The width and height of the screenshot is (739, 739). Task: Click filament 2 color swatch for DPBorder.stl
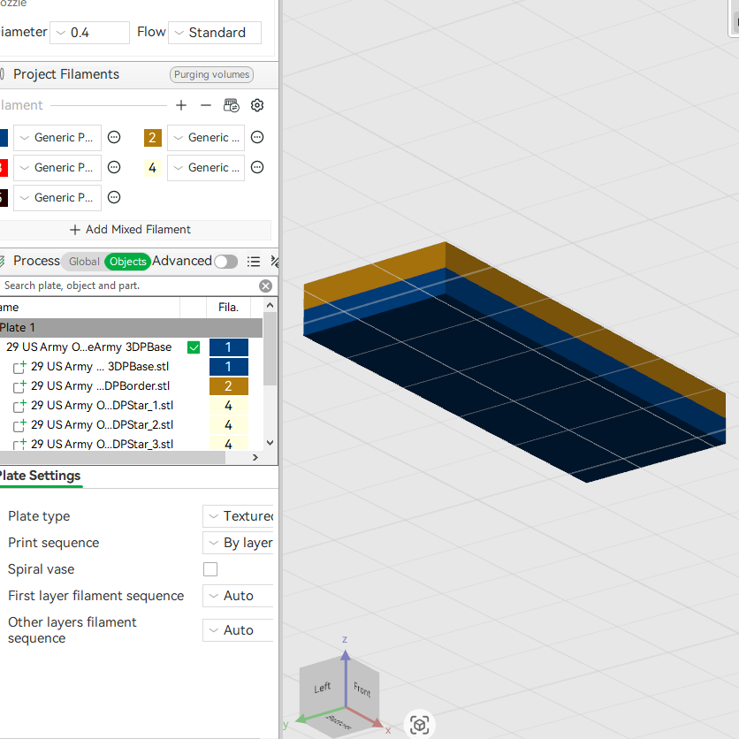229,386
